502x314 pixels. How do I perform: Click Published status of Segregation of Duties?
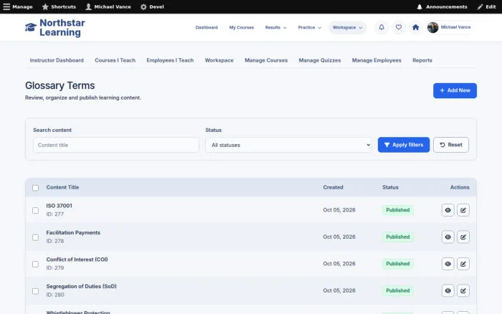coord(397,290)
